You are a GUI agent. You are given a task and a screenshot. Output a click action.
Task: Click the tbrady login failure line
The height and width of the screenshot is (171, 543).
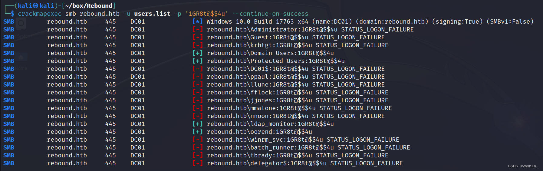click(x=196, y=155)
